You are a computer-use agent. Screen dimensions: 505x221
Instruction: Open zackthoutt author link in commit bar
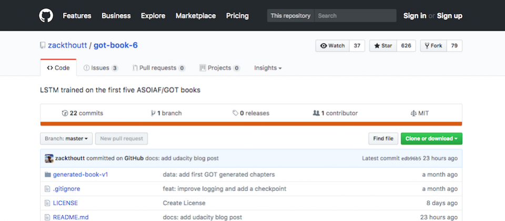pyautogui.click(x=70, y=158)
